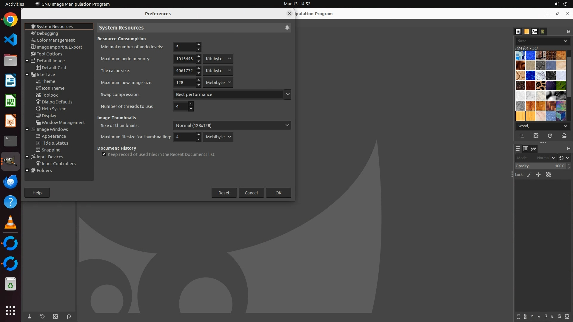Expand the Folders tree node
Screen dimensions: 573x322
(27, 171)
